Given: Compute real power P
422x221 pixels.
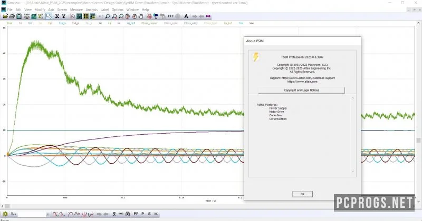Looking at the screenshot, I should tap(142, 214).
